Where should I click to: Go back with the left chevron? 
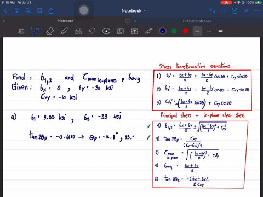(x=5, y=11)
